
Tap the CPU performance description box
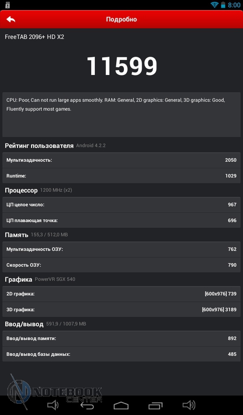click(x=121, y=115)
